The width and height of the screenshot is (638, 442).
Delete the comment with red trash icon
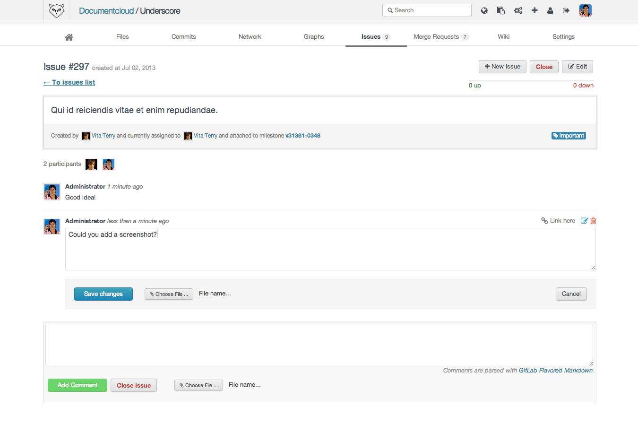point(593,221)
